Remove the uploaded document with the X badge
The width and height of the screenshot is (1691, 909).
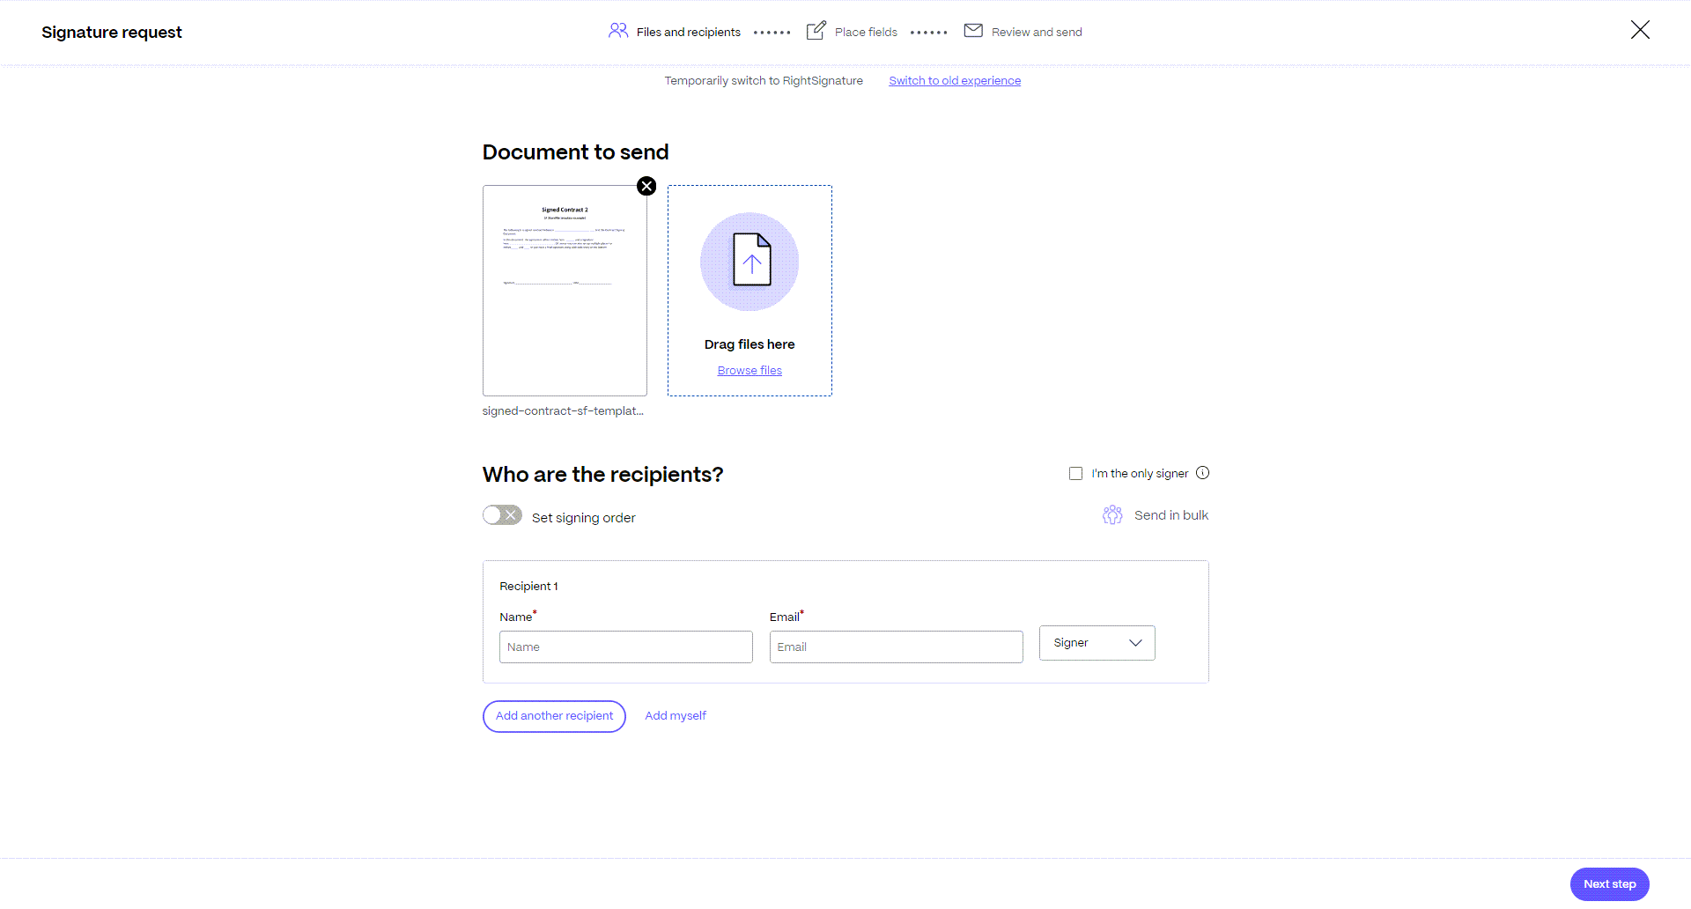(646, 186)
